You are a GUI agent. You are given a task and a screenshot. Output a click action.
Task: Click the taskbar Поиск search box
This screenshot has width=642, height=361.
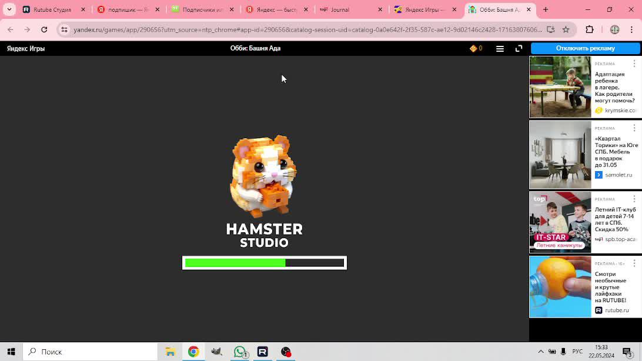click(90, 352)
